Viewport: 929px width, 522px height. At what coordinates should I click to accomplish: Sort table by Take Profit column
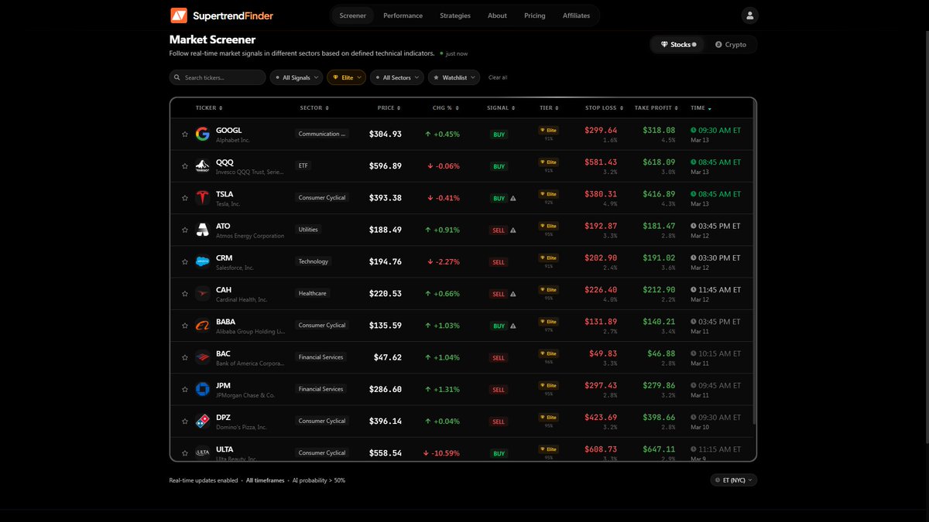point(656,108)
